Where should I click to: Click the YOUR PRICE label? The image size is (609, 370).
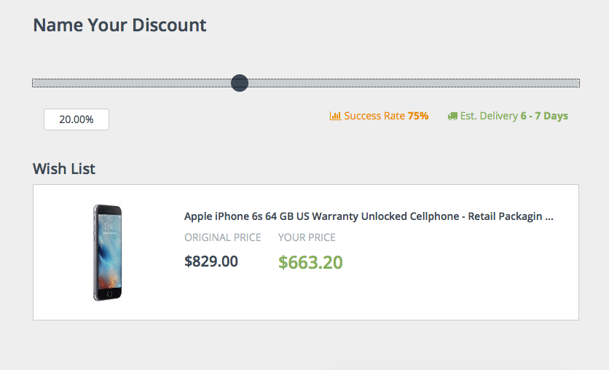(307, 237)
